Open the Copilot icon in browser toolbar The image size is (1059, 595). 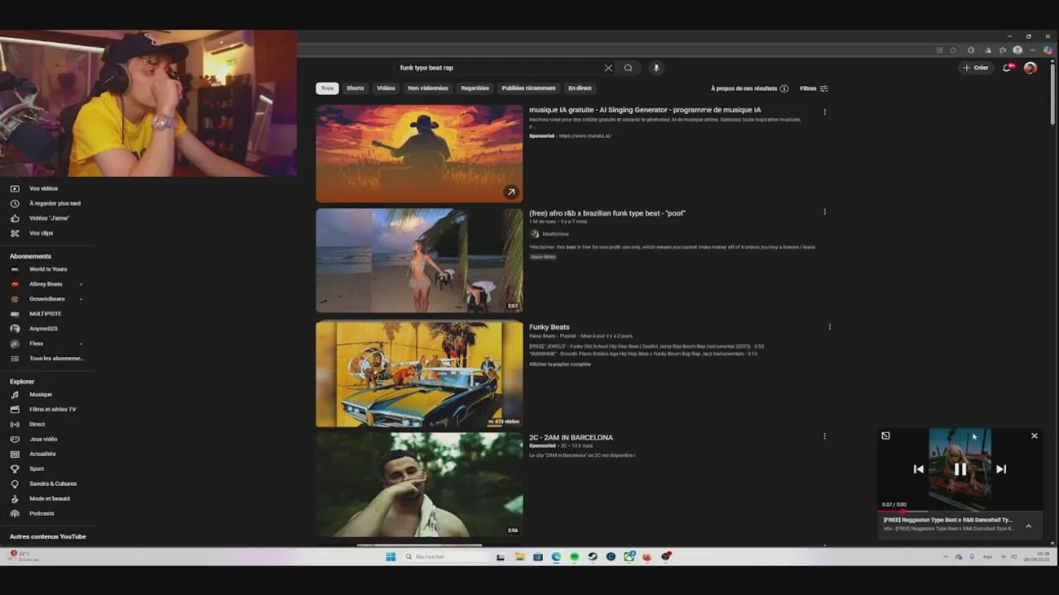click(x=1047, y=50)
